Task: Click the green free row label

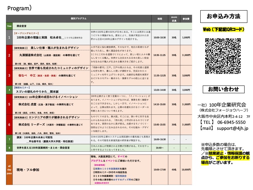Action: pyautogui.click(x=9, y=26)
